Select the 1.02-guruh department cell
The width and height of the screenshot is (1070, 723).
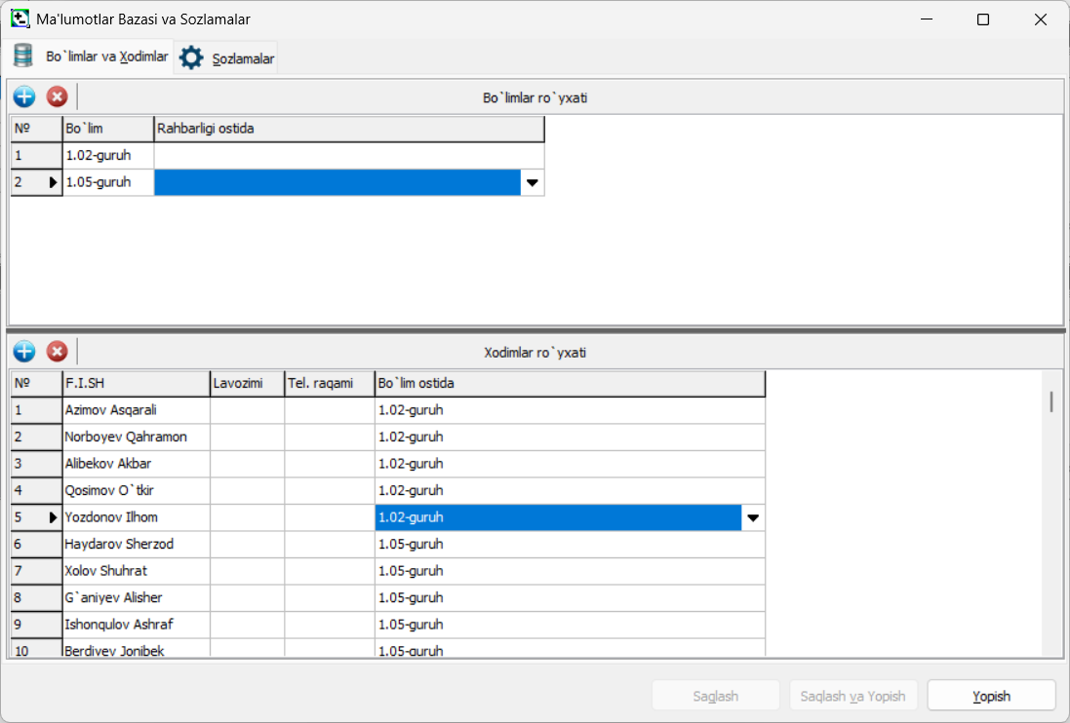(x=108, y=155)
